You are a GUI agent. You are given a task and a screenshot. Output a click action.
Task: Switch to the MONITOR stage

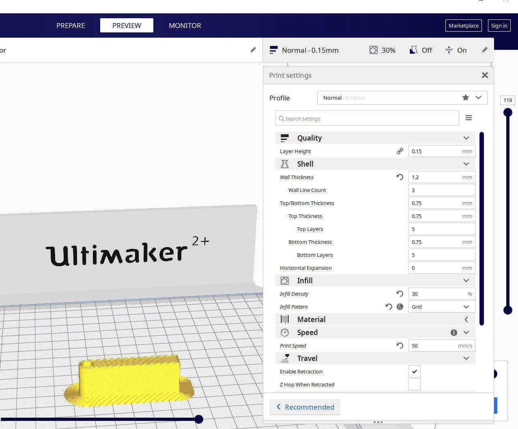tap(185, 26)
